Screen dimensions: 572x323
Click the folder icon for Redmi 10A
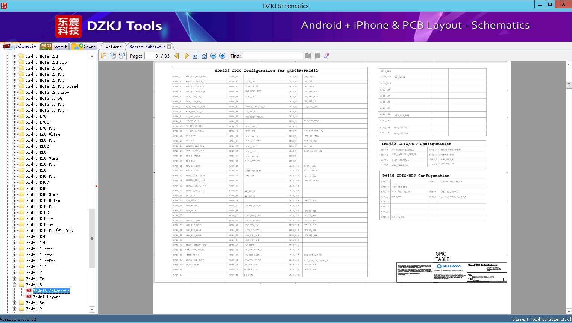click(21, 267)
